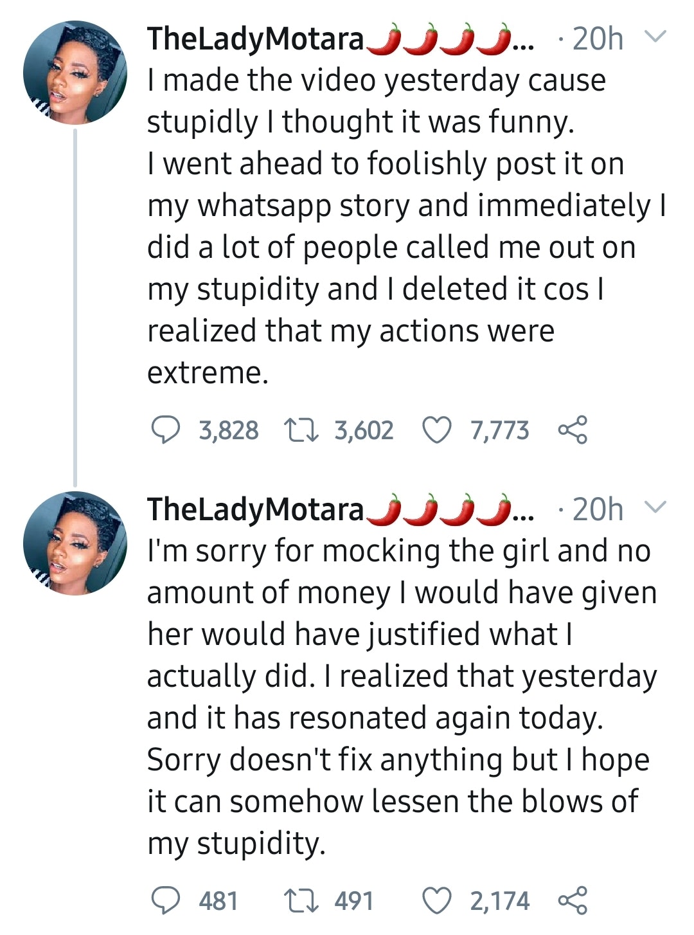Open tweet text starting "I'm sorry for mocking"
This screenshot has width=694, height=935.
pyautogui.click(x=398, y=696)
